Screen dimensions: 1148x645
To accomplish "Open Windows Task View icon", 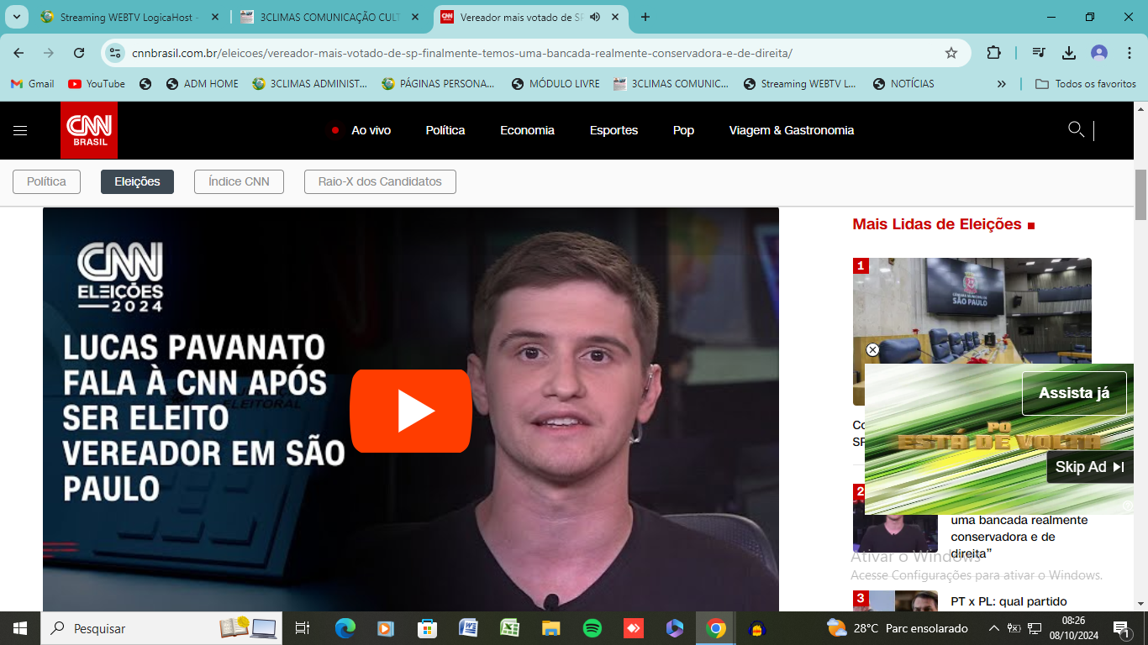I will 303,628.
